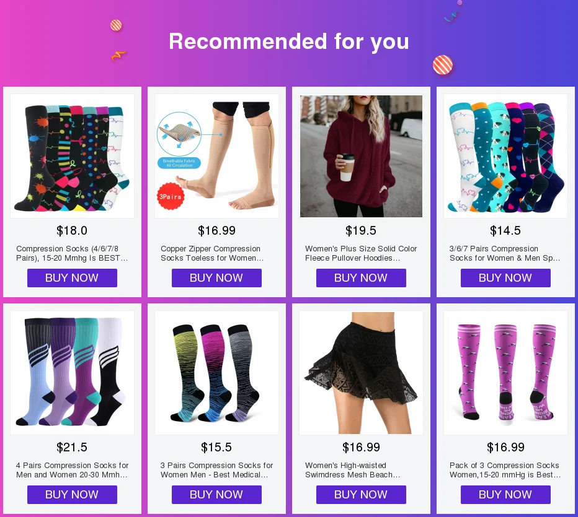Buy the $19.5 fleece pullover hoodie
The width and height of the screenshot is (578, 517).
[361, 278]
